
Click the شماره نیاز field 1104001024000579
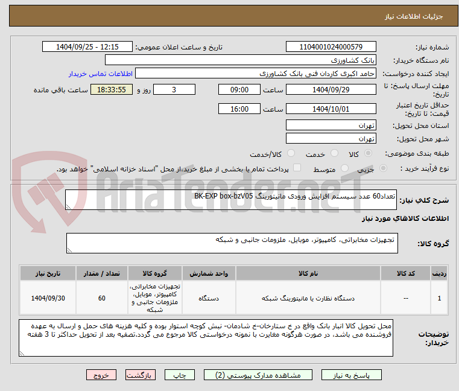(331, 47)
